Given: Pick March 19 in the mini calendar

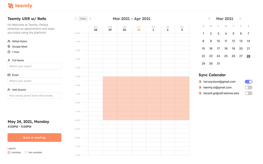Looking at the screenshot, I should (233, 49).
